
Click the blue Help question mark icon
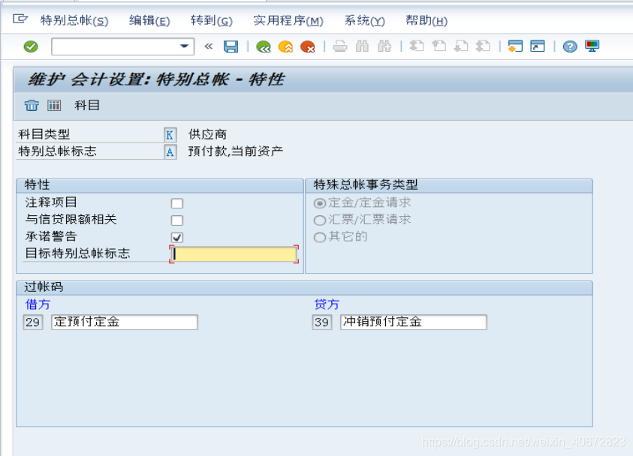[570, 46]
